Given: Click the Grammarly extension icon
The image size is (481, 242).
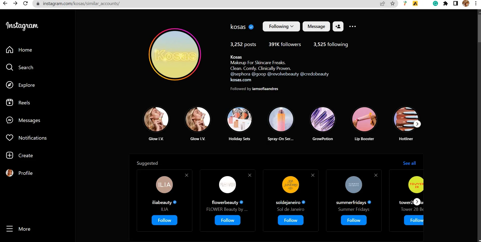Looking at the screenshot, I should tap(435, 4).
